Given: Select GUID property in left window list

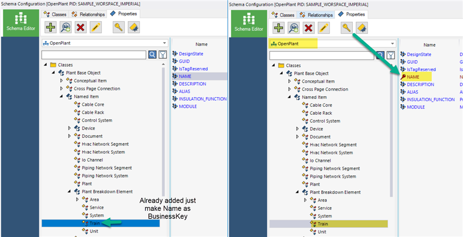Looking at the screenshot, I should pyautogui.click(x=184, y=61).
